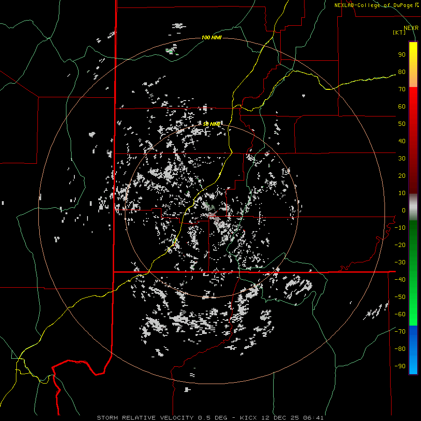Viewport: 421px width, 421px height.
Task: Click the "50 NMI" range ring label
Action: click(211, 124)
